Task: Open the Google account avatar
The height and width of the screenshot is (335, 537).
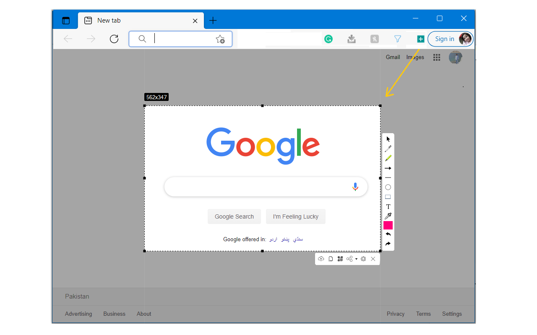Action: coord(456,57)
